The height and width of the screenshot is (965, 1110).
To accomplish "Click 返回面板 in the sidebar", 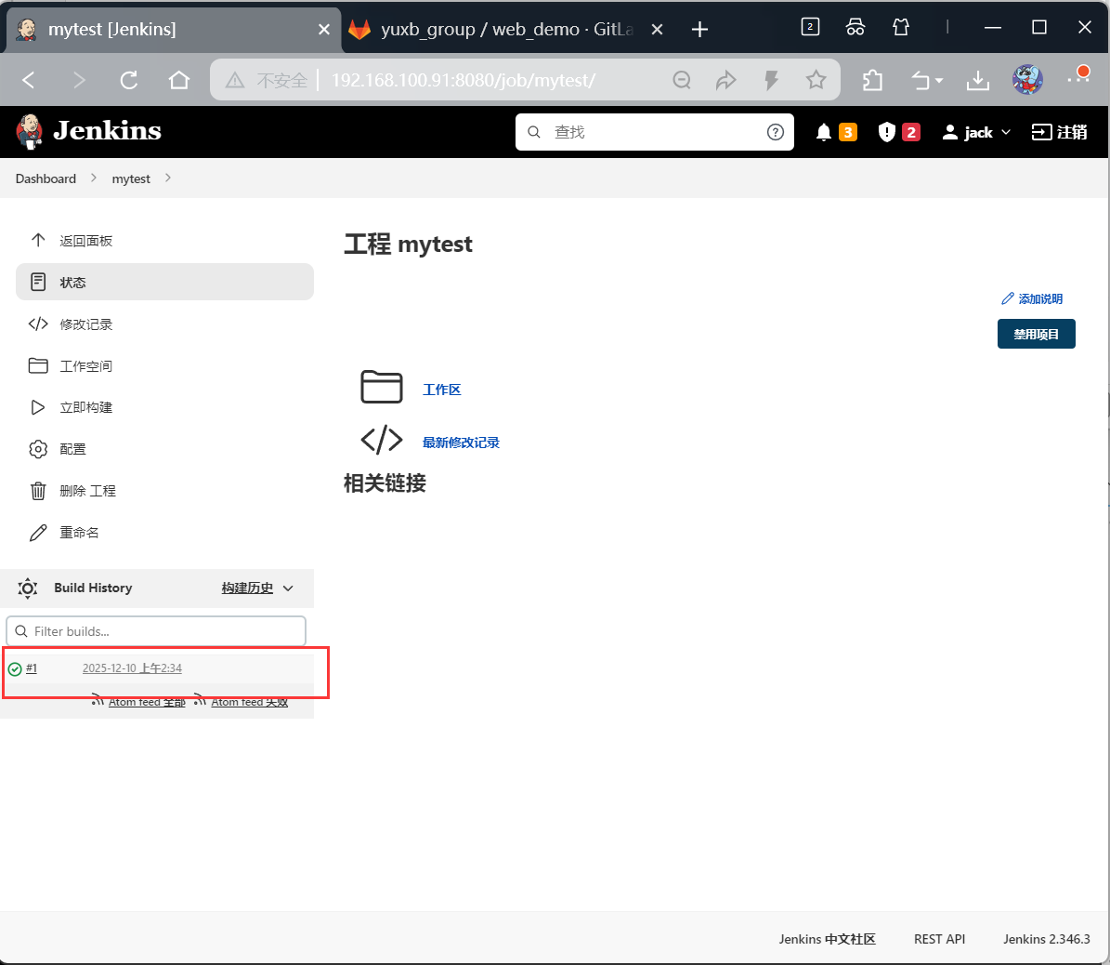I will click(164, 241).
